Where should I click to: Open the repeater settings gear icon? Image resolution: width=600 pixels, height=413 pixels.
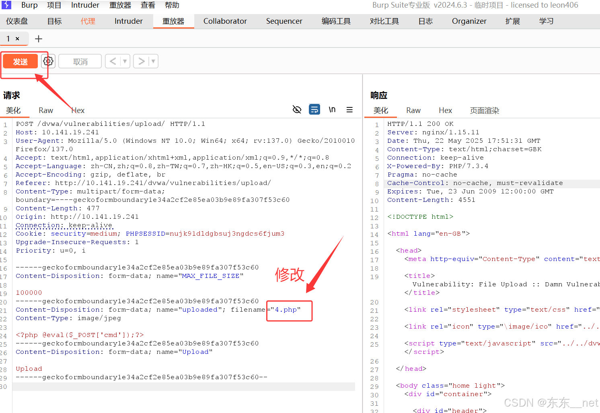[x=48, y=61]
